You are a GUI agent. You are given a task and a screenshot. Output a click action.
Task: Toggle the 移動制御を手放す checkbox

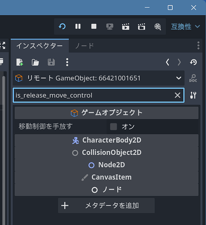pyautogui.click(x=113, y=126)
